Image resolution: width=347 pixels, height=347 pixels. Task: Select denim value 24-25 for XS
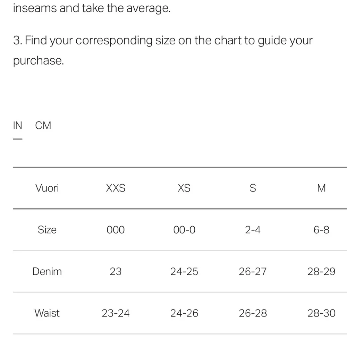point(184,271)
